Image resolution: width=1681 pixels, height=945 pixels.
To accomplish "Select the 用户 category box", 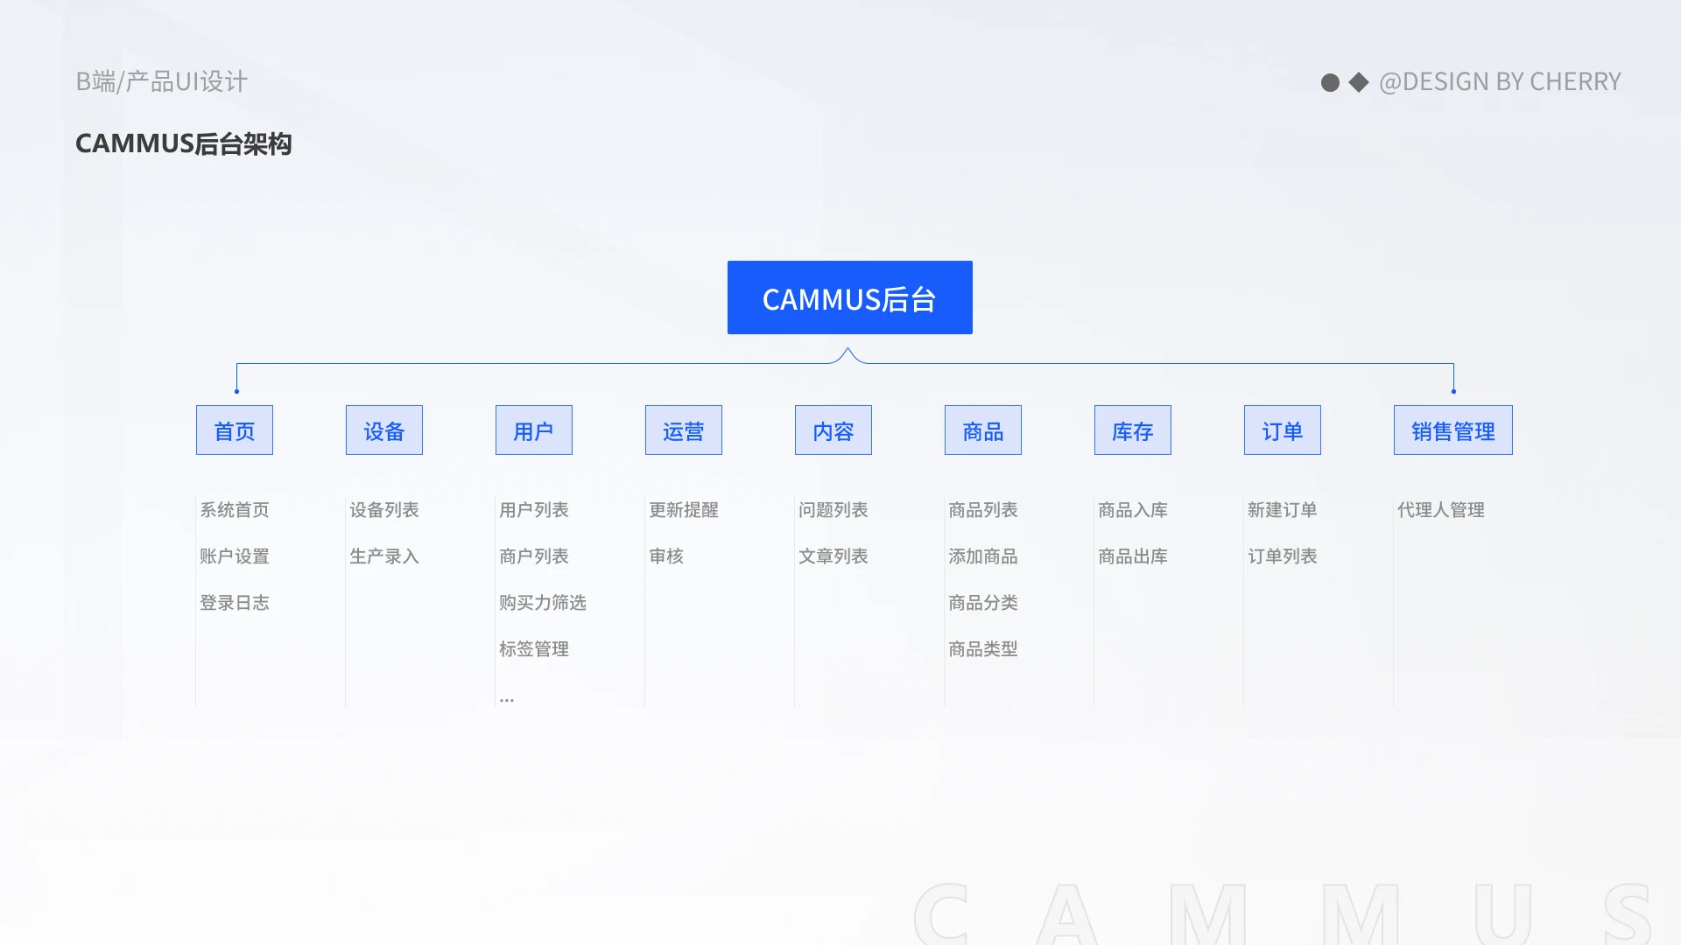I will point(534,430).
